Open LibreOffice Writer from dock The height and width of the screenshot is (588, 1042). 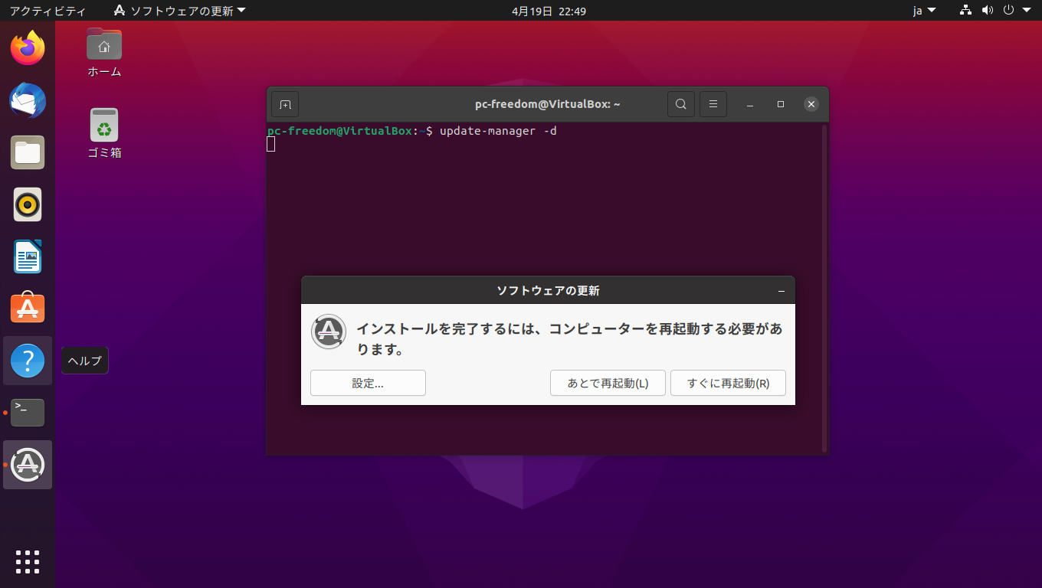[x=28, y=256]
